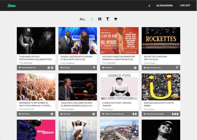This screenshot has width=197, height=140.
Task: Click the From Groupon source text
Action: click(x=150, y=63)
